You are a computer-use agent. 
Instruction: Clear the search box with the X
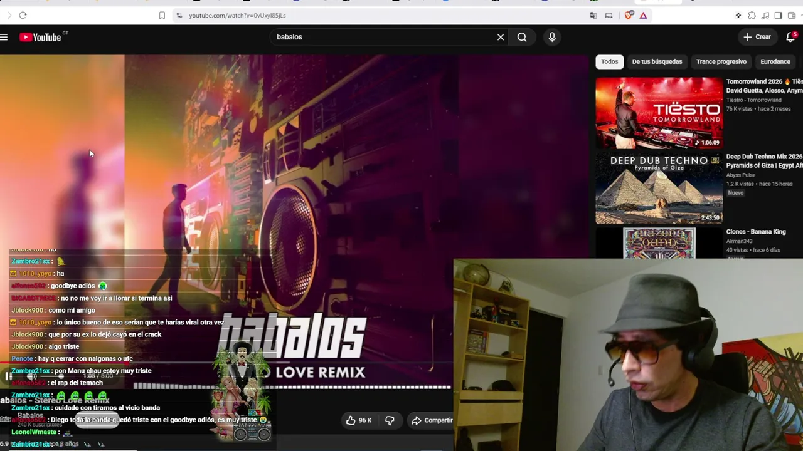[501, 37]
